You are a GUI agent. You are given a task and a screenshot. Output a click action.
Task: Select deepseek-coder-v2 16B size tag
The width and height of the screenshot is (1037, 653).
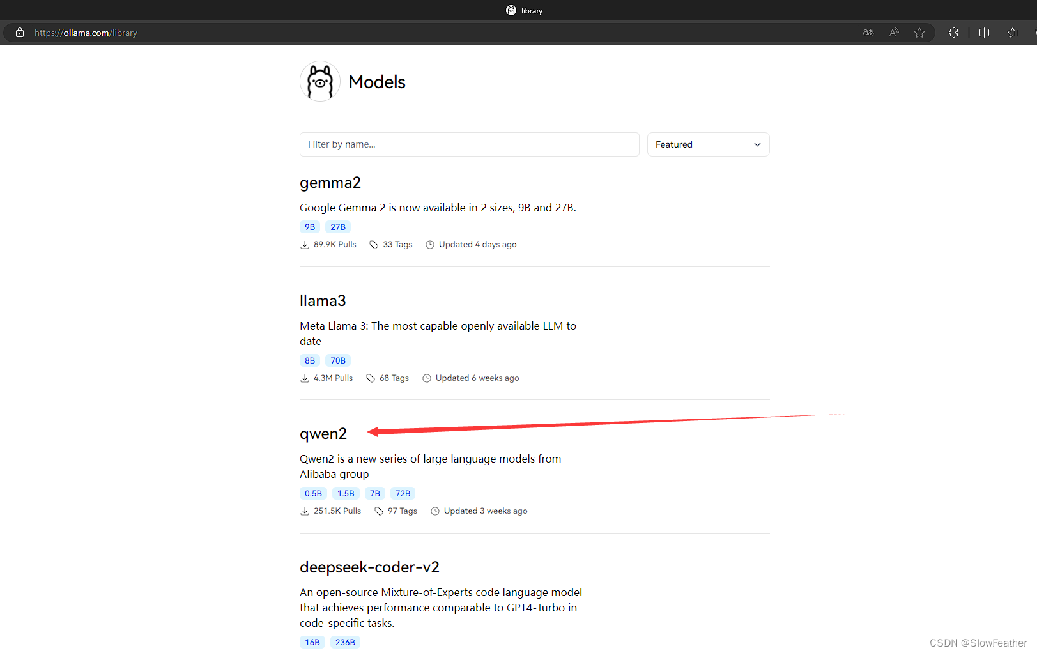click(x=312, y=642)
